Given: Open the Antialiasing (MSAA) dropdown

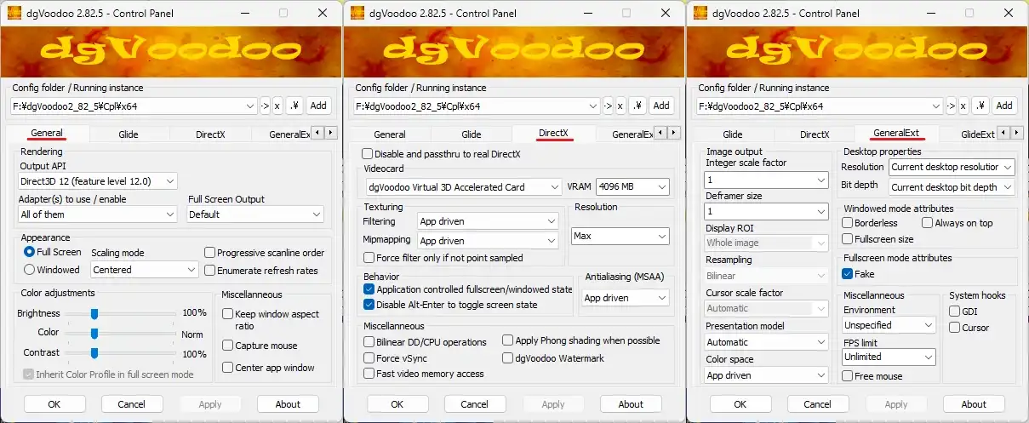Looking at the screenshot, I should point(626,298).
